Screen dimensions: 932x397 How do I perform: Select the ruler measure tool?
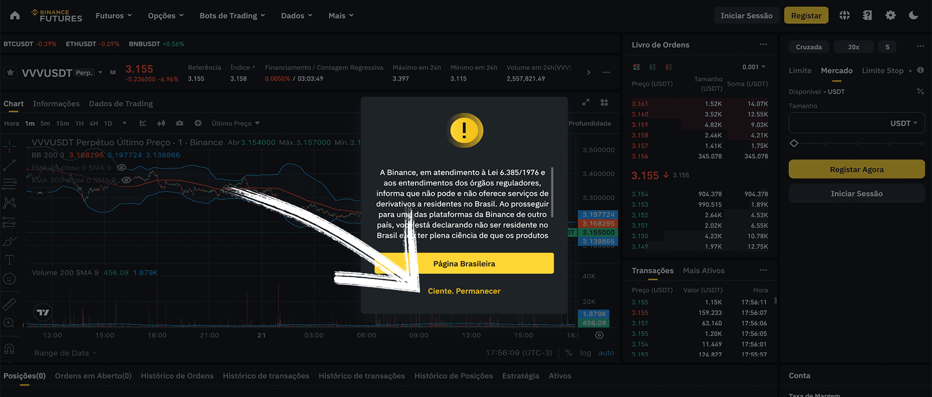coord(9,304)
